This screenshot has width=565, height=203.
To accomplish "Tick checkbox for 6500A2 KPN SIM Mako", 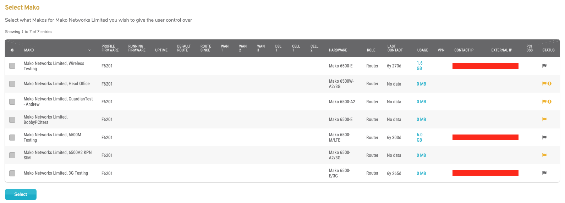I will coord(12,155).
